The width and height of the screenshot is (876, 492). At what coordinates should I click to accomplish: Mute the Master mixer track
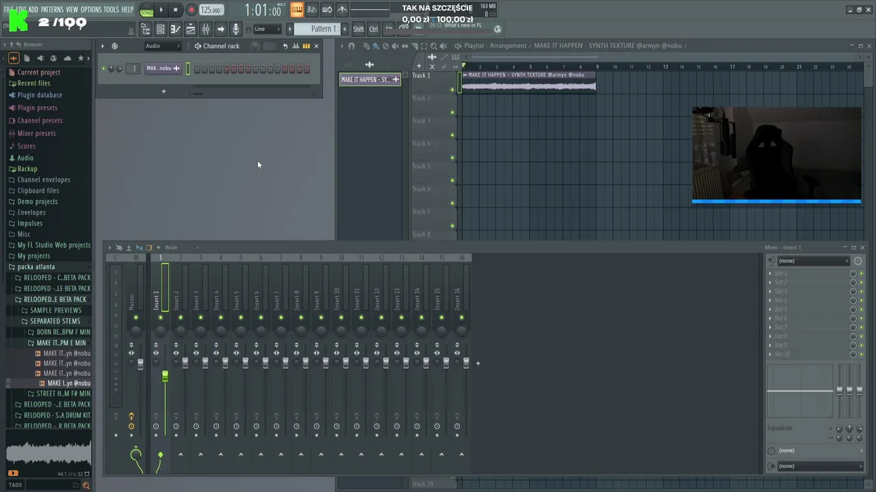point(136,317)
